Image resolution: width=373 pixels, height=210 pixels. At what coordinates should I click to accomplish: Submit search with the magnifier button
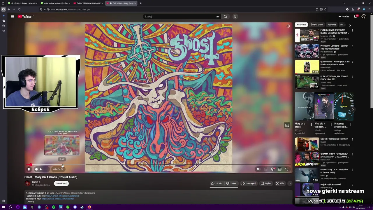point(225,17)
